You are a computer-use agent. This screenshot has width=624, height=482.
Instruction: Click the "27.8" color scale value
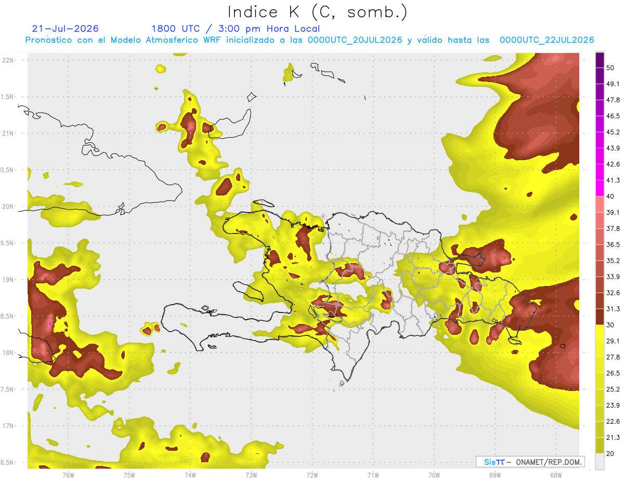[613, 357]
